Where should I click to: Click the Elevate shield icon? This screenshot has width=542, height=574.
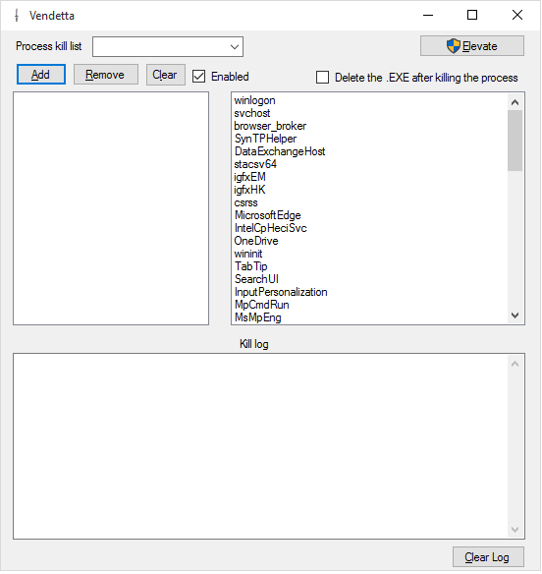454,46
